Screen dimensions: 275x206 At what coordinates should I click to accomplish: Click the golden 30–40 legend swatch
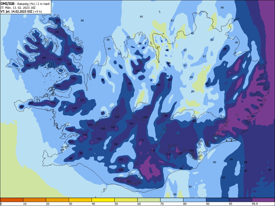pos(80,200)
